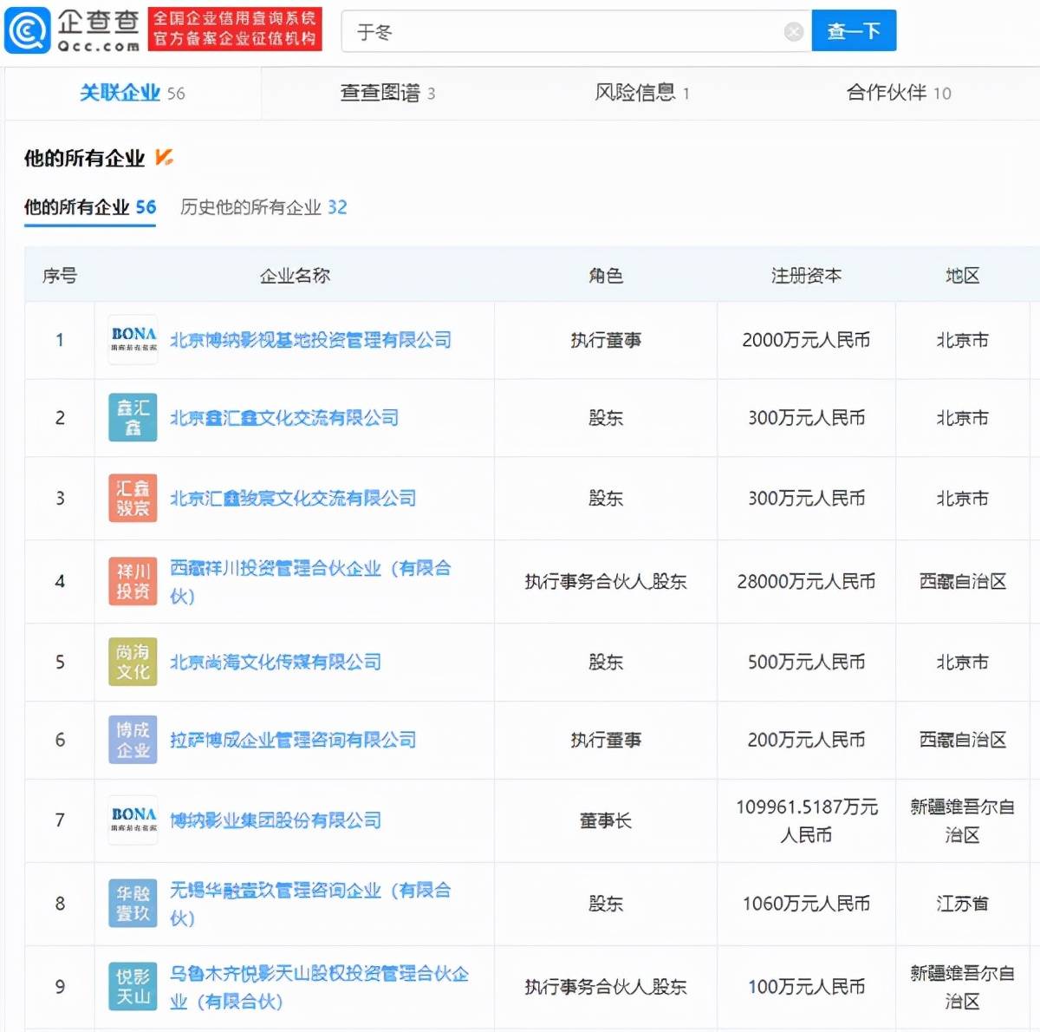Open the 合作伙伴 tab
This screenshot has width=1040, height=1032.
[898, 94]
